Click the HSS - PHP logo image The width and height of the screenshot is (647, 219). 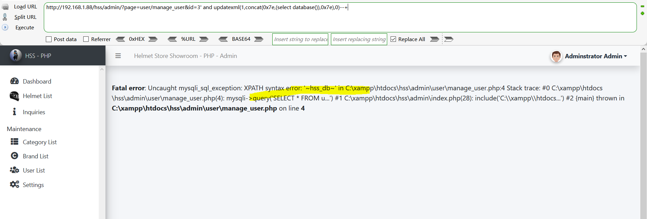[16, 55]
